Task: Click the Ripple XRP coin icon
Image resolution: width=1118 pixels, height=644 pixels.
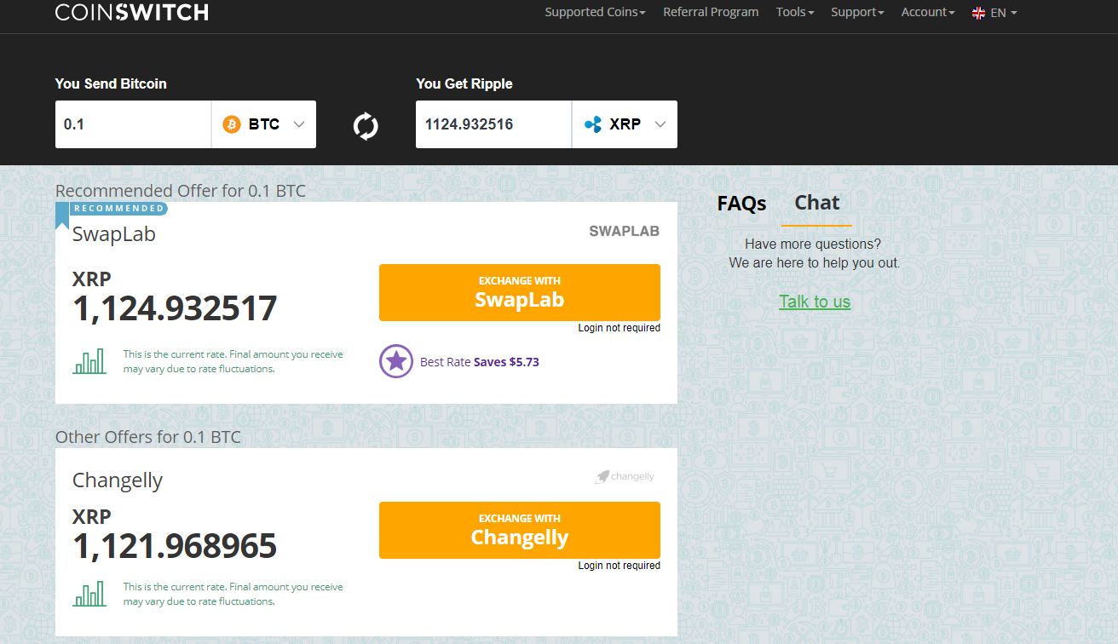Action: [593, 124]
